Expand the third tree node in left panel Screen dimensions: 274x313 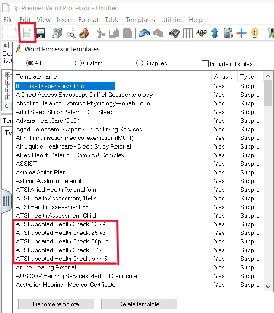[7, 90]
